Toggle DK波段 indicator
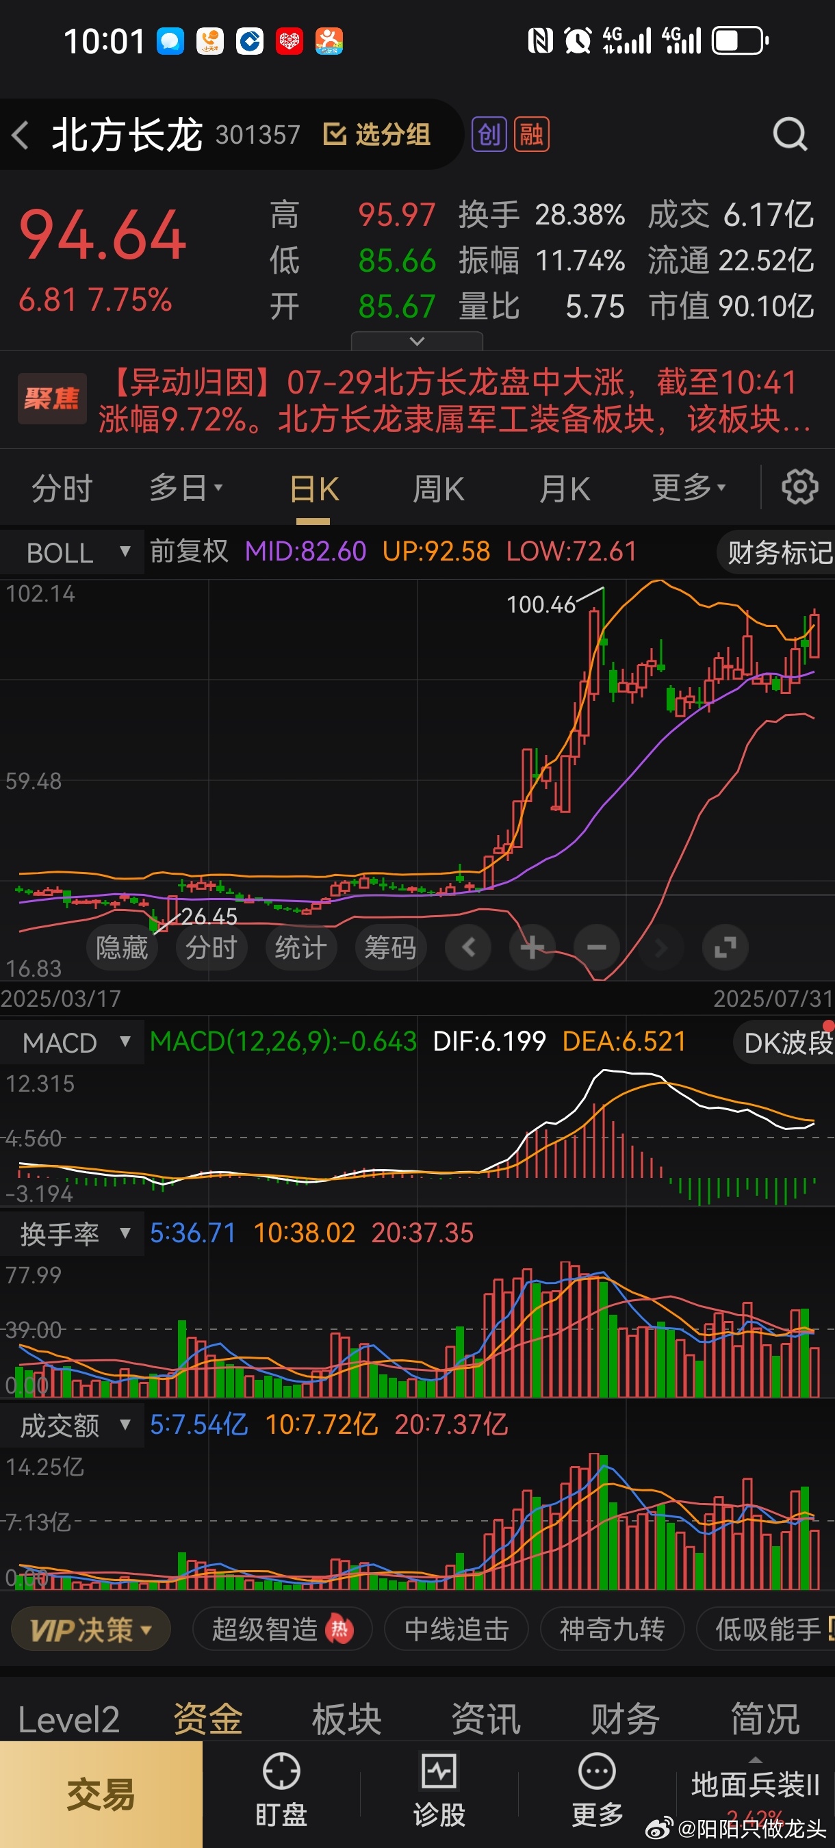Viewport: 835px width, 1848px height. click(x=785, y=1042)
